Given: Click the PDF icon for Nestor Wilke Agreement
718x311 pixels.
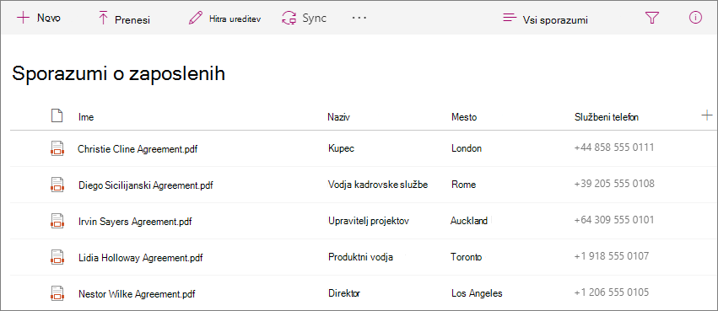Looking at the screenshot, I should point(57,293).
